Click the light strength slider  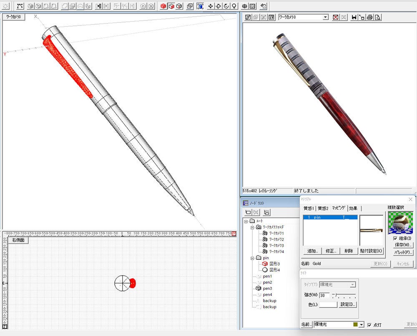344,295
